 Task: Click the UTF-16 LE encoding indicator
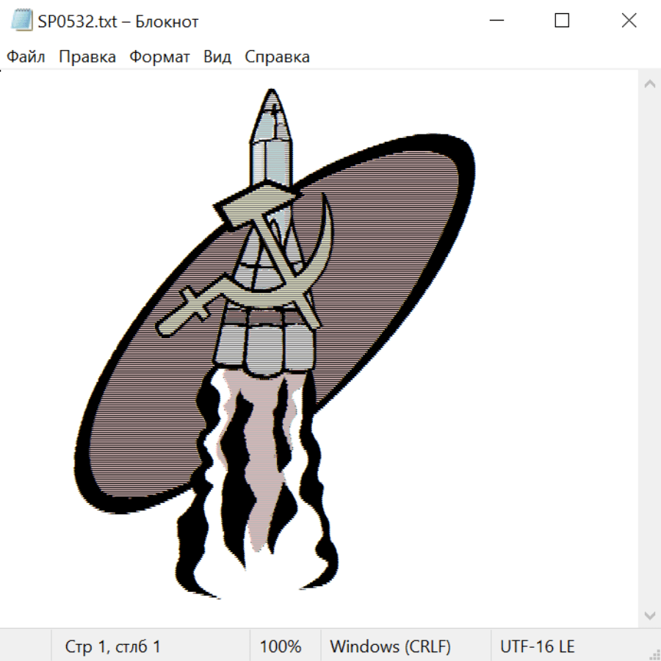[537, 647]
